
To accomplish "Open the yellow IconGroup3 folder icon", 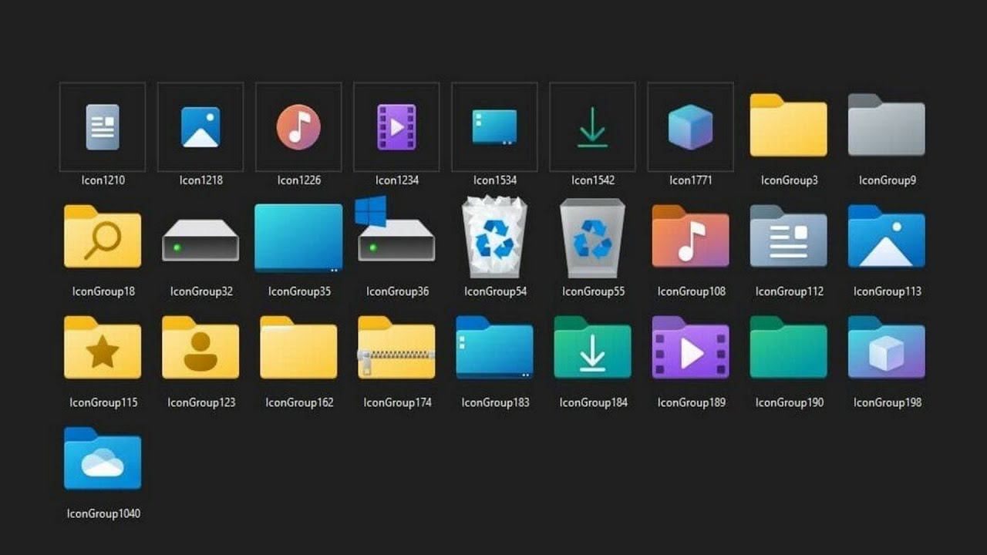I will (x=788, y=125).
